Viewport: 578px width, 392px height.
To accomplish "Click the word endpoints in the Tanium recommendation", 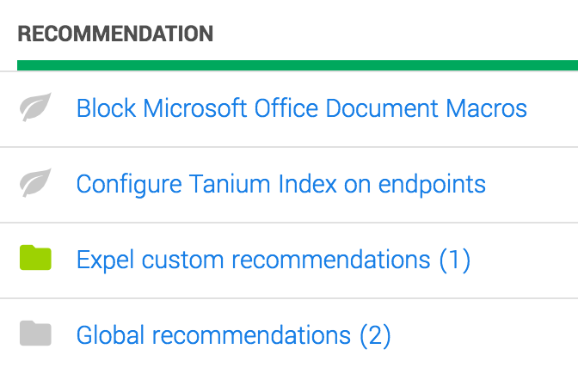I will point(432,185).
